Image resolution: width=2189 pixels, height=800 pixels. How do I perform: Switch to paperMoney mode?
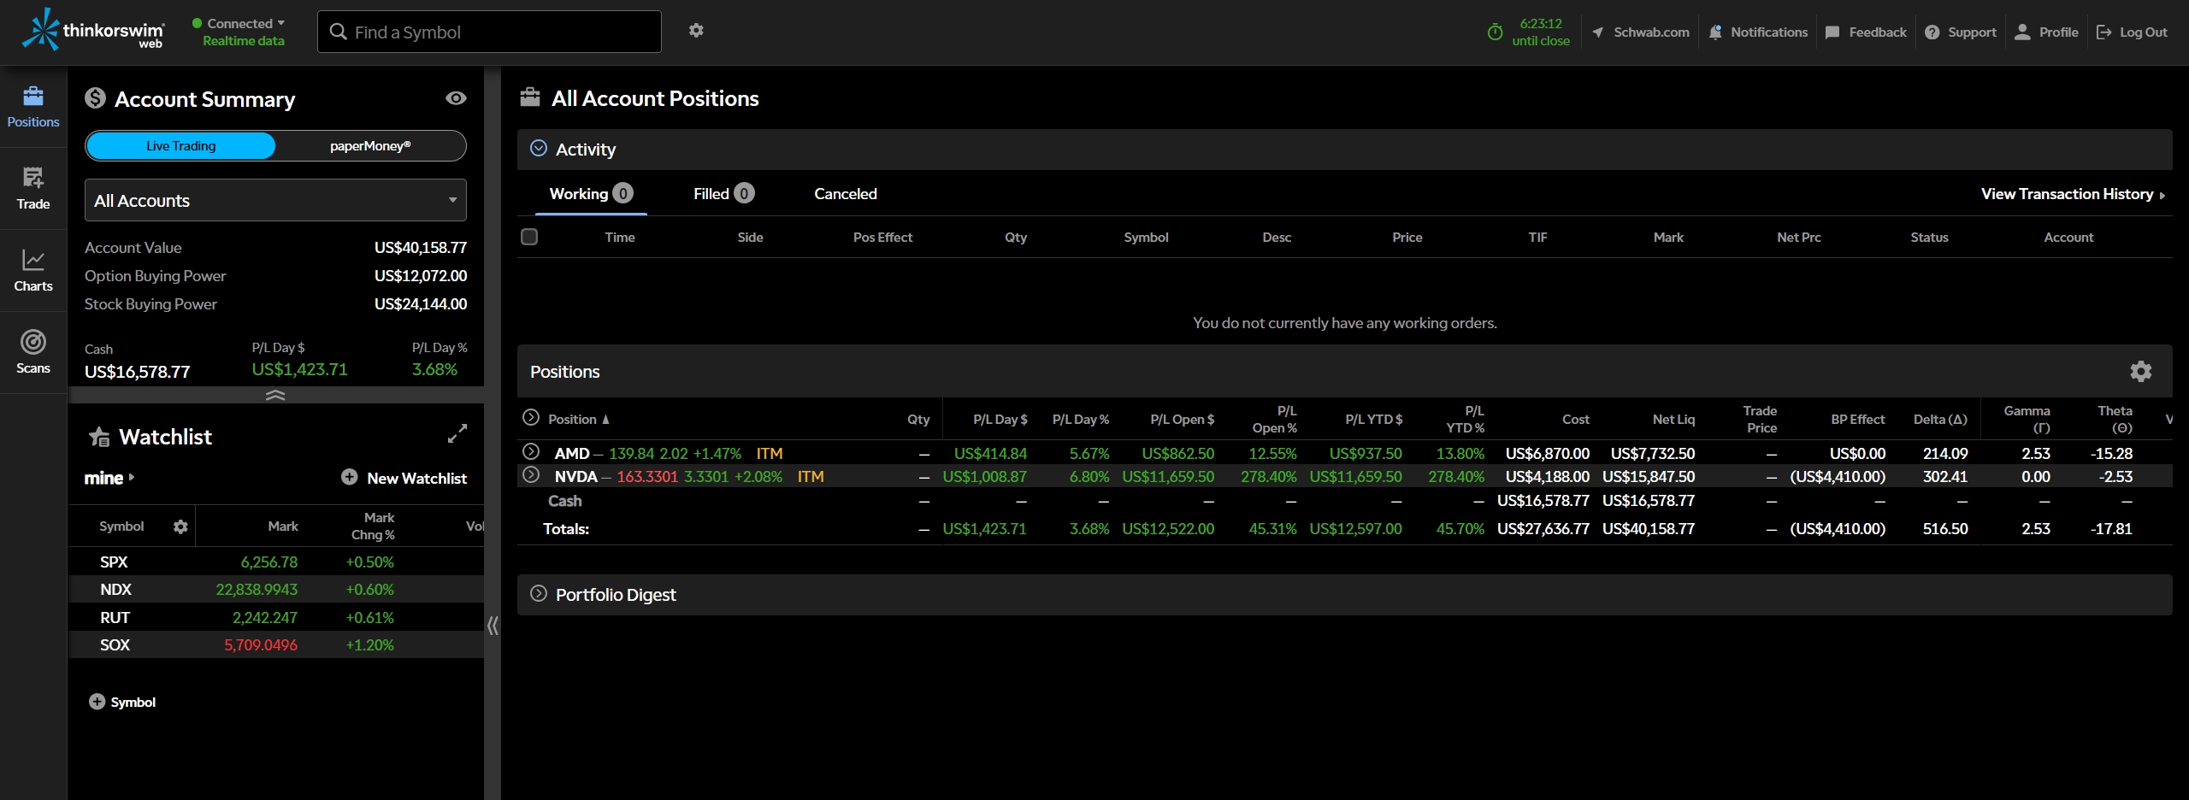370,146
